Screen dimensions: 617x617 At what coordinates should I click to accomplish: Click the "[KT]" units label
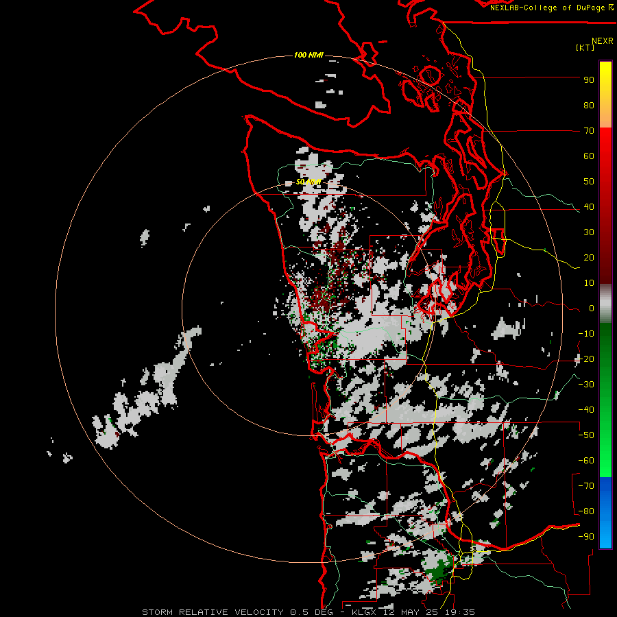click(585, 47)
